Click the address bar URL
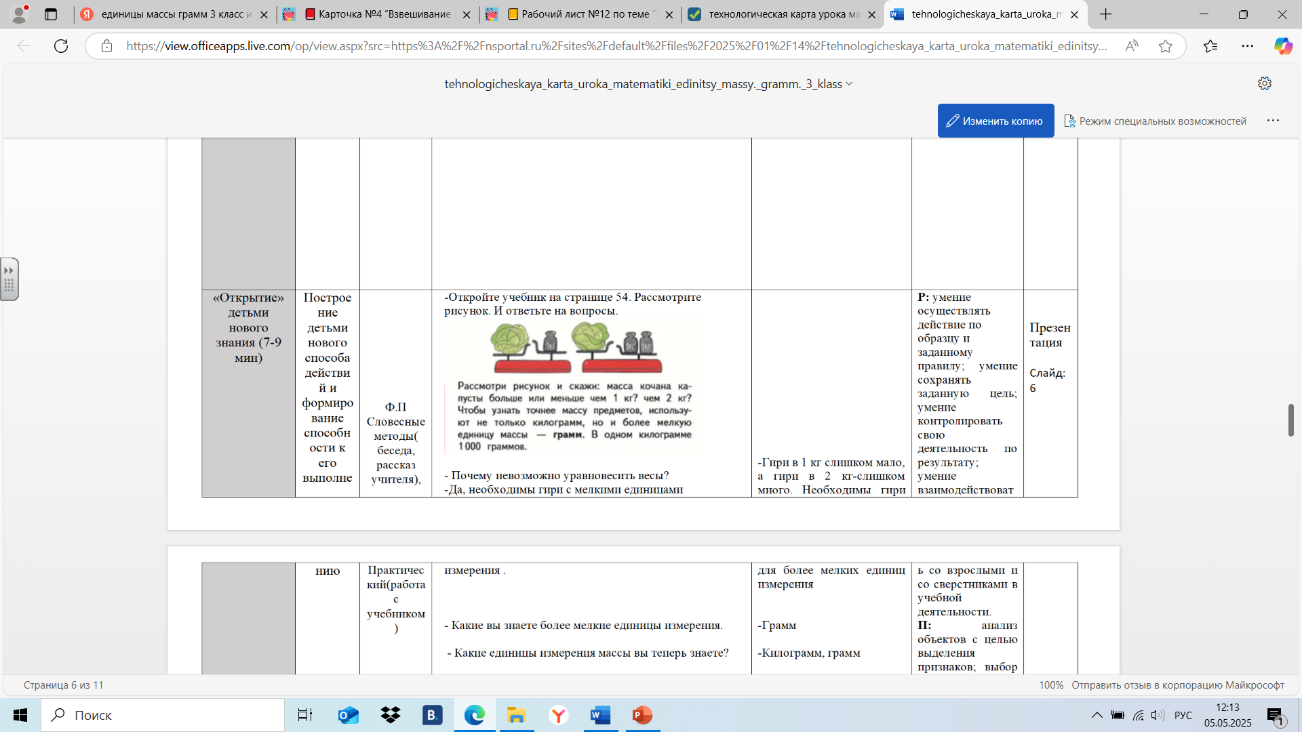 616,46
